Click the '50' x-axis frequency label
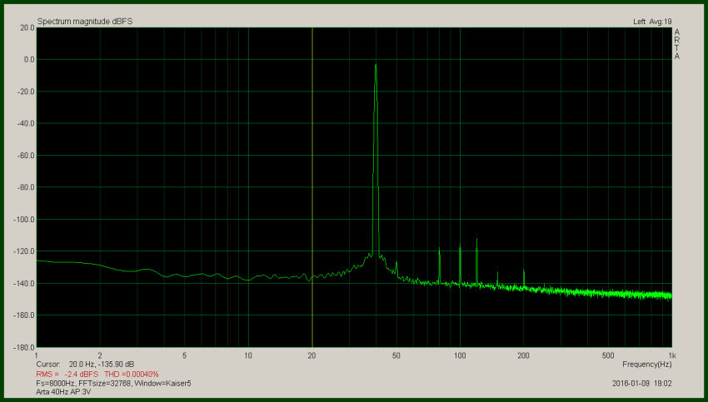Image resolution: width=708 pixels, height=402 pixels. [396, 355]
